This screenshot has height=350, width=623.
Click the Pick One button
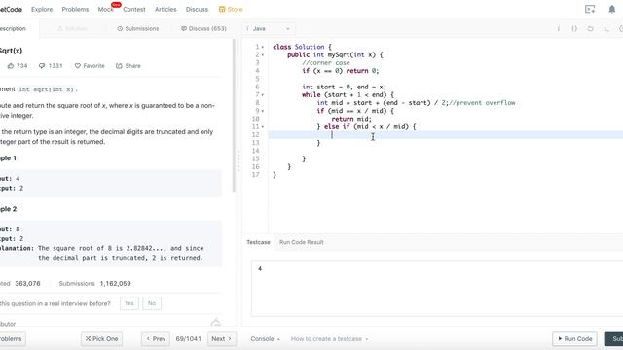[x=101, y=339]
